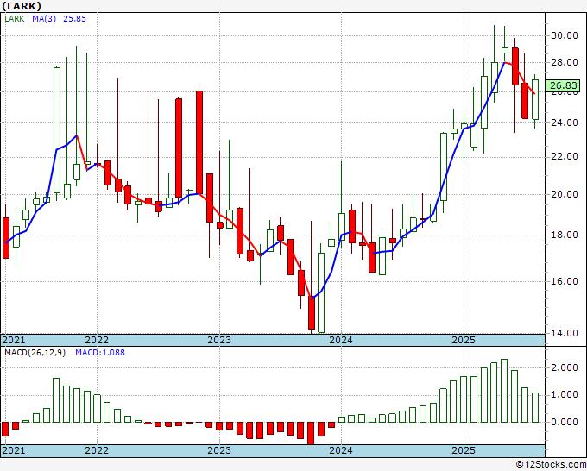
Task: Click the 18.00 price axis label
Action: (x=565, y=235)
